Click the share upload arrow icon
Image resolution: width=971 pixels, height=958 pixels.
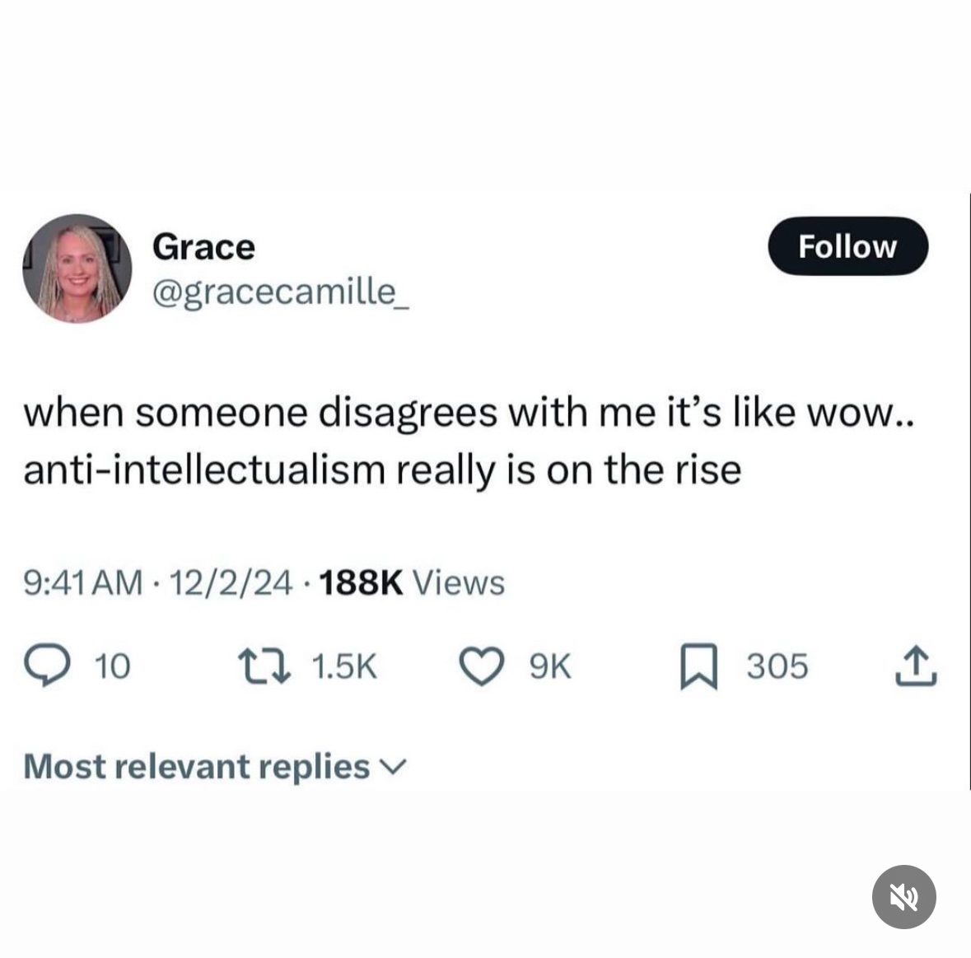click(x=916, y=666)
